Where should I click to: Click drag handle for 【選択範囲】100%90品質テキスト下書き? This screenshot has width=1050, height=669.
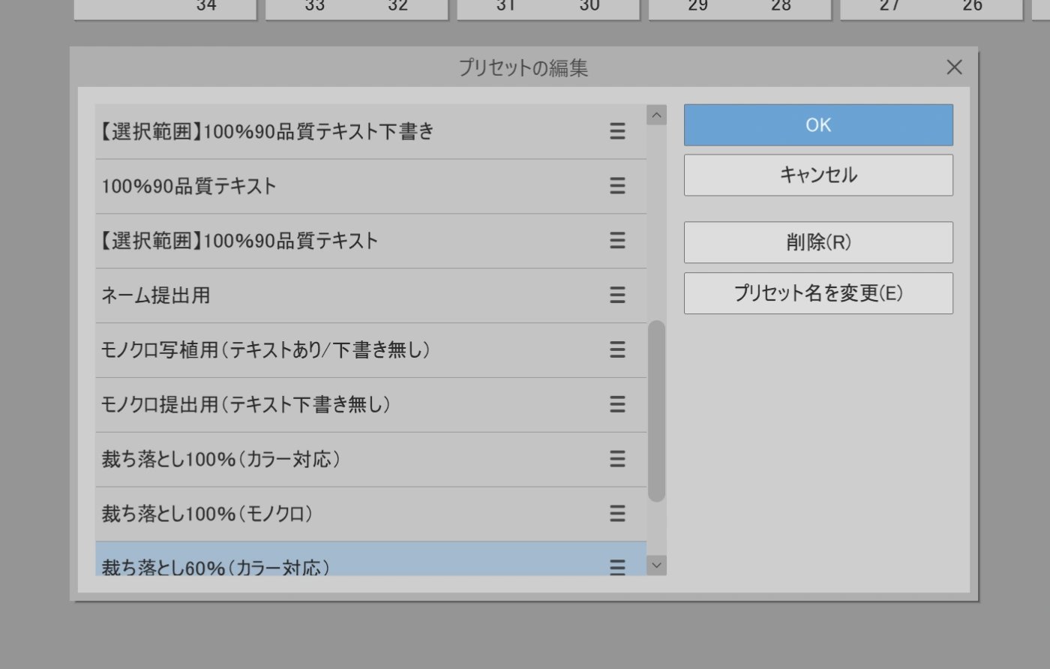click(617, 131)
